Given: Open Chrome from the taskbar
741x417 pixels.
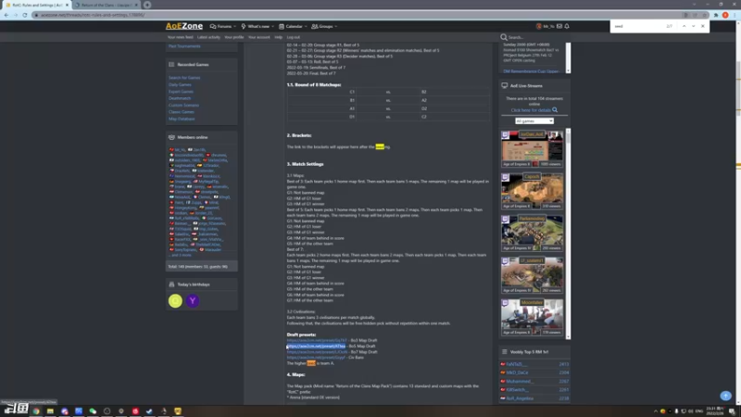Looking at the screenshot, I should [x=36, y=411].
